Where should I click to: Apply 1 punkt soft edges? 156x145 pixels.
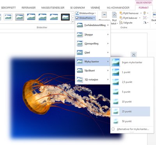point(131,72)
